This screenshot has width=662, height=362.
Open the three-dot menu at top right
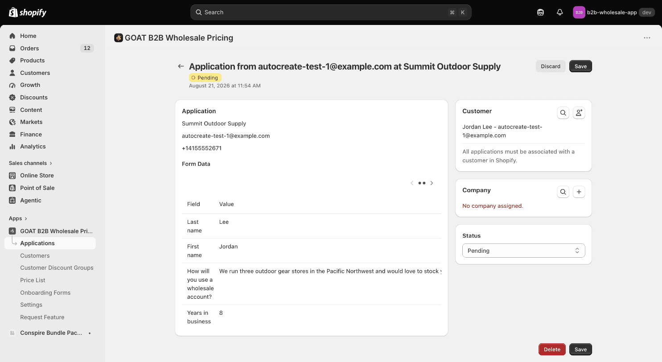click(x=647, y=38)
